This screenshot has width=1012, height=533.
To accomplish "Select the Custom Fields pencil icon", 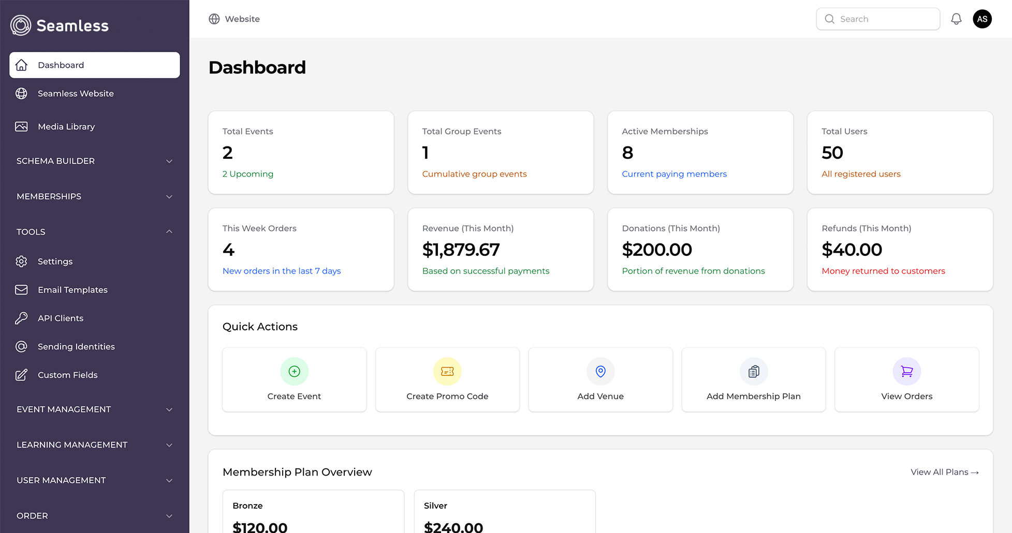I will (x=21, y=375).
